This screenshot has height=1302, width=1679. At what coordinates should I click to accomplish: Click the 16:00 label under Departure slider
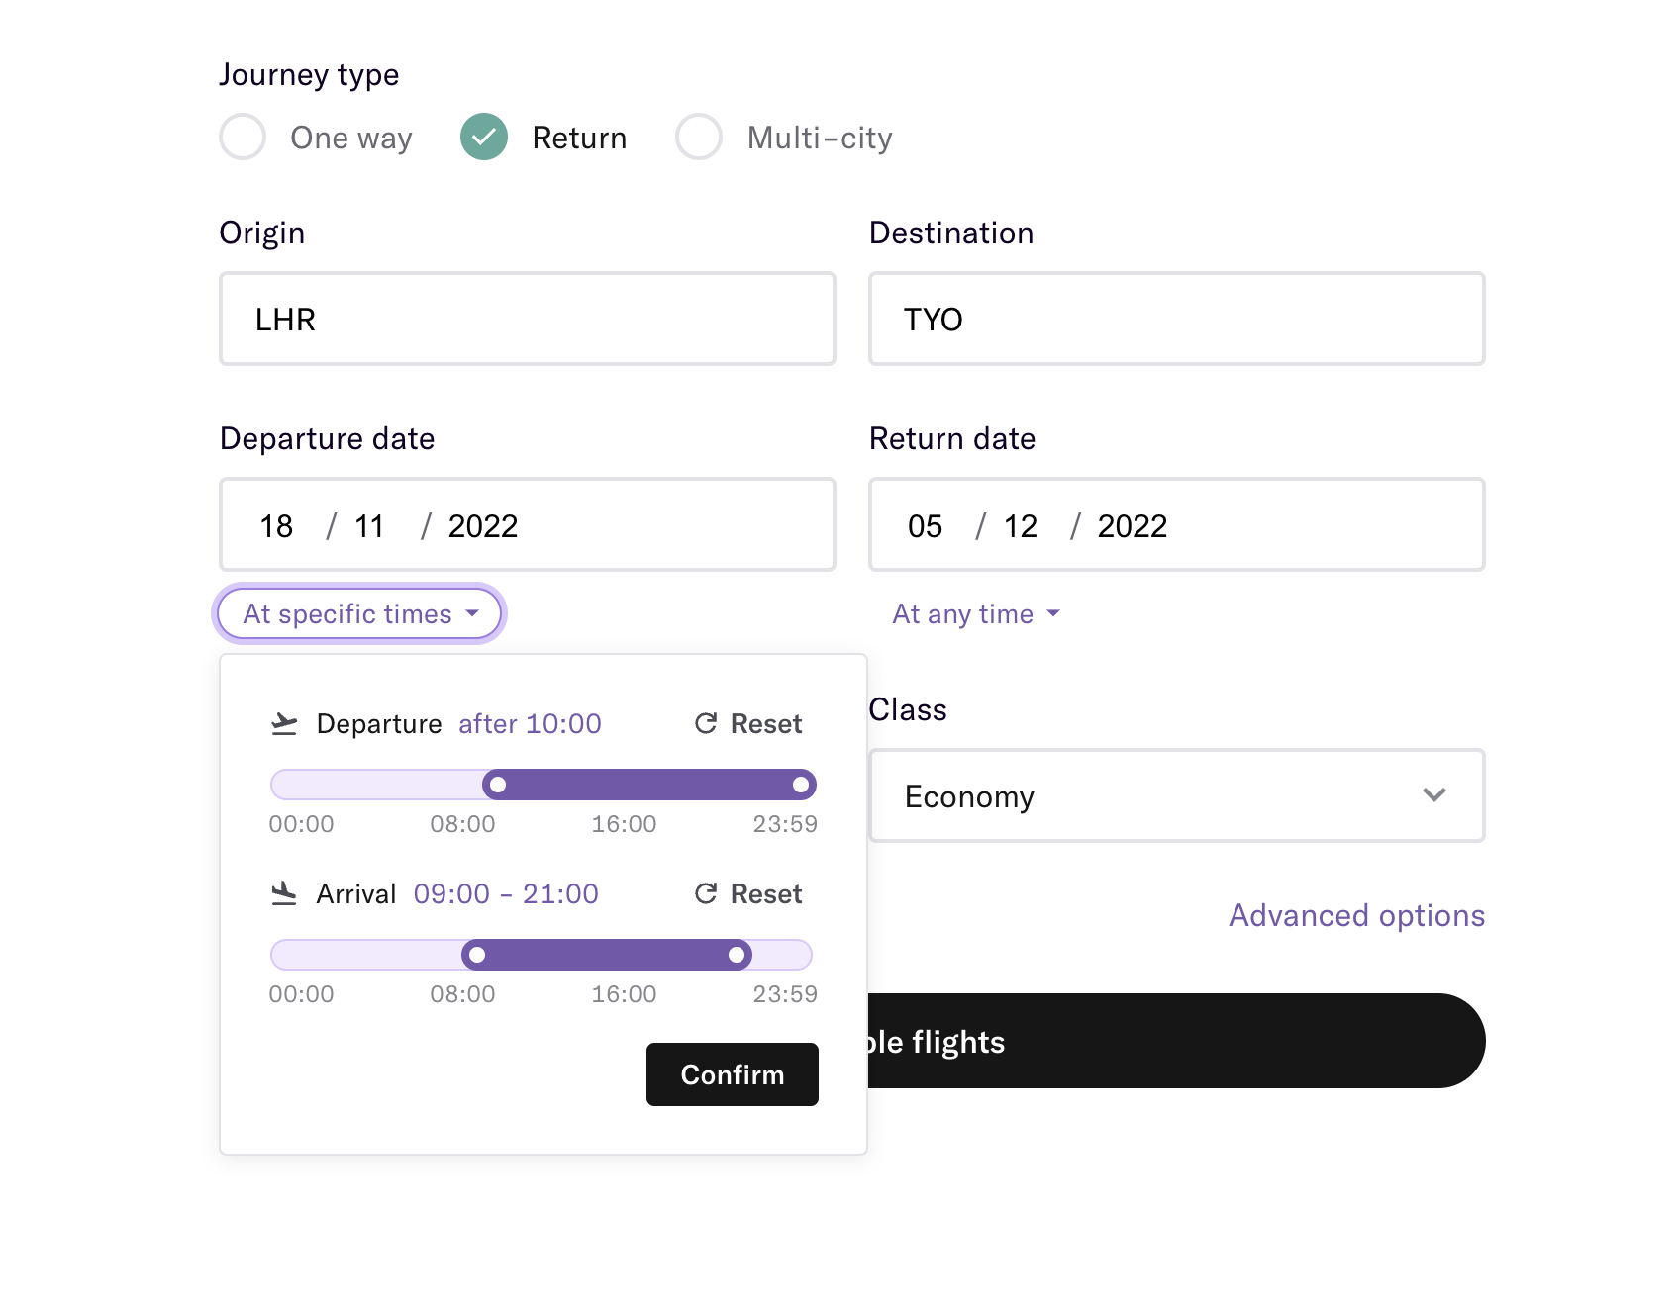pyautogui.click(x=624, y=824)
